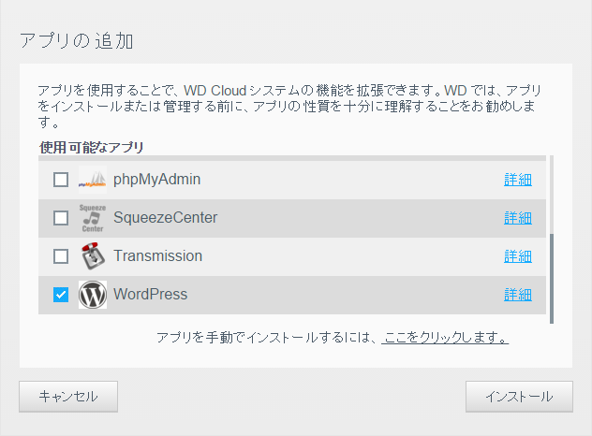Tick the Transmission checkbox
The image size is (592, 436).
pyautogui.click(x=61, y=256)
